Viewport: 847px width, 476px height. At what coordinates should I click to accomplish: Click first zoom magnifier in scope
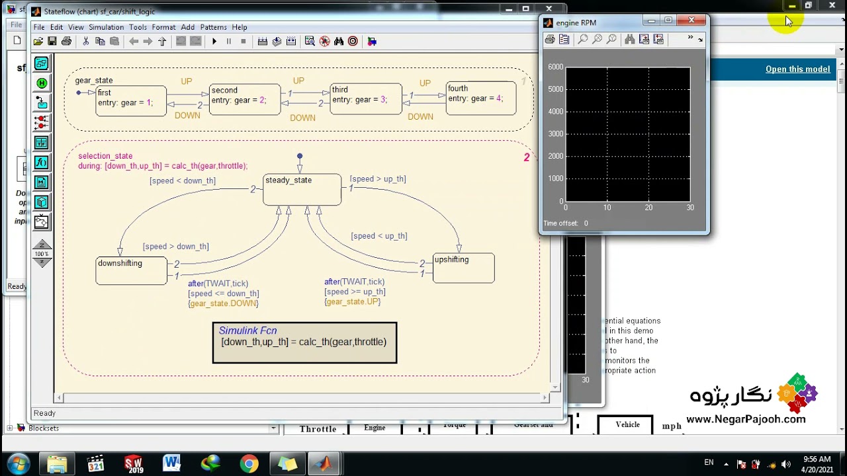pyautogui.click(x=583, y=40)
